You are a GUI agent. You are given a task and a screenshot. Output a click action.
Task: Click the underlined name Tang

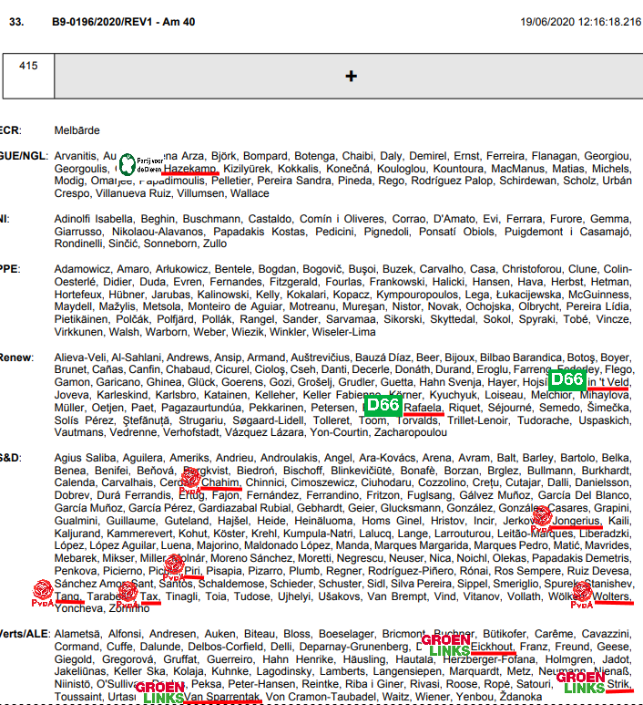66,596
